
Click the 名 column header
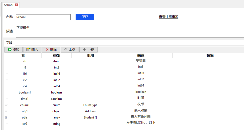[23, 55]
